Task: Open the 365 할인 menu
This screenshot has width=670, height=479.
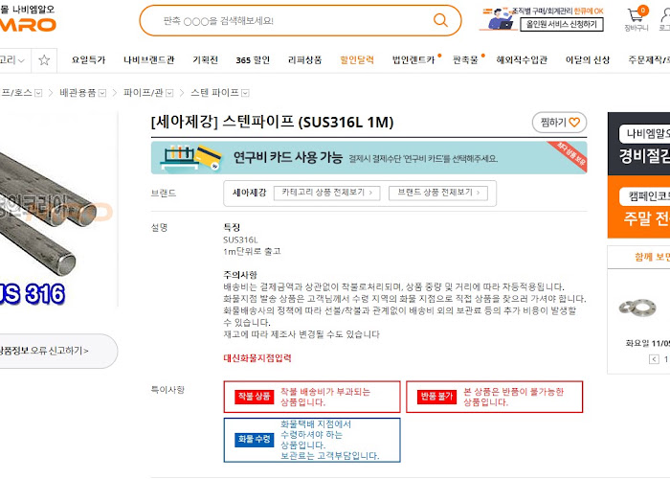Action: [x=253, y=59]
